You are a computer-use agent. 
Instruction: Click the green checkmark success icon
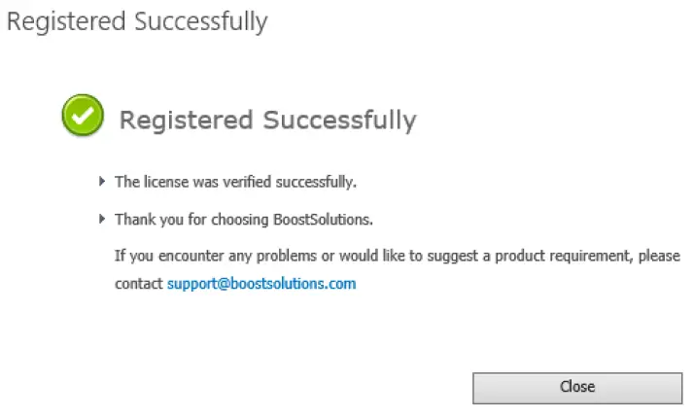[x=83, y=117]
